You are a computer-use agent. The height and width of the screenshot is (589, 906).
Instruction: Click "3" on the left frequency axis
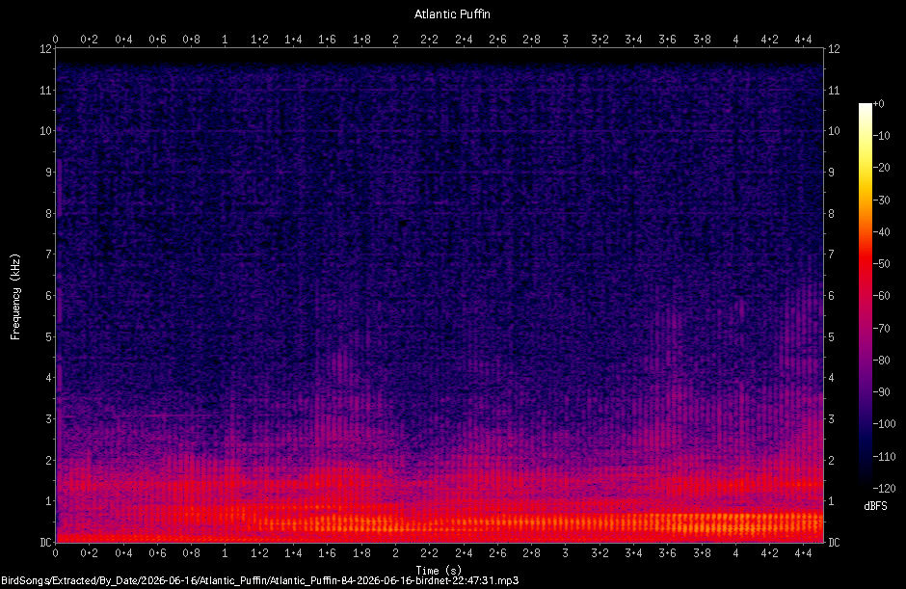tap(49, 418)
